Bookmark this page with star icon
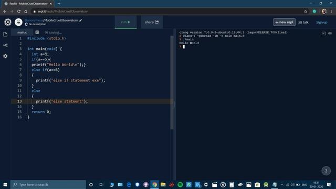Image resolution: width=336 pixels, height=189 pixels. [306, 12]
